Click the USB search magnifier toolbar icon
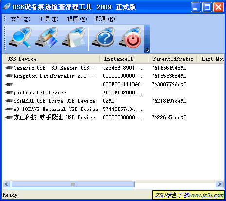The image size is (226, 201). (x=20, y=38)
